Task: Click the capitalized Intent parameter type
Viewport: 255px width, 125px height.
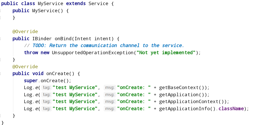Action: click(83, 39)
